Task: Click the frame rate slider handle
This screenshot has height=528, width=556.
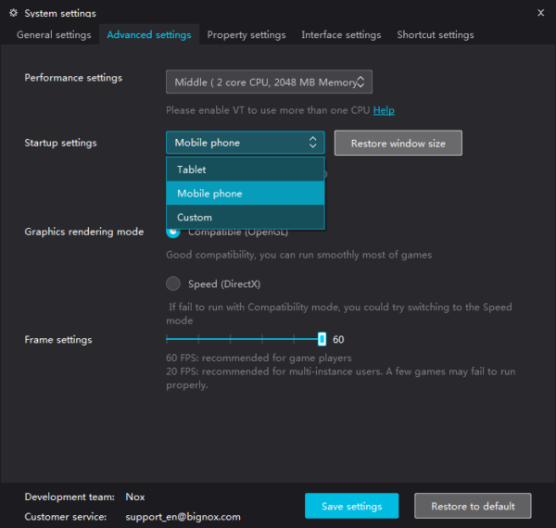Action: pos(322,339)
